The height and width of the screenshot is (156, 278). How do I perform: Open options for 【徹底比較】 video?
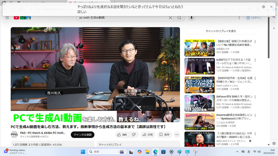click(255, 42)
